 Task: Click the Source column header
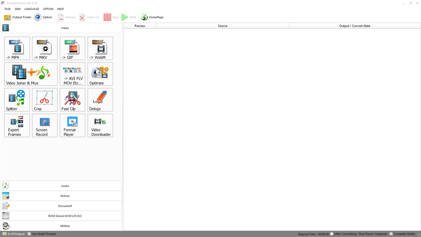click(x=223, y=26)
